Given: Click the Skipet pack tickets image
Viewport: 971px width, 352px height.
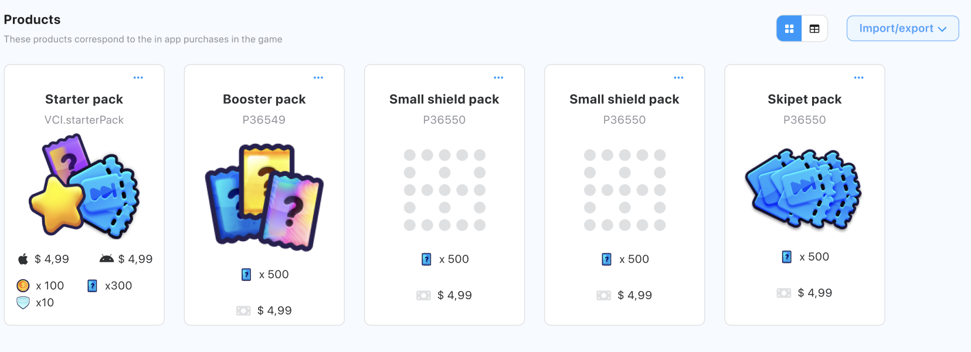Looking at the screenshot, I should click(803, 188).
